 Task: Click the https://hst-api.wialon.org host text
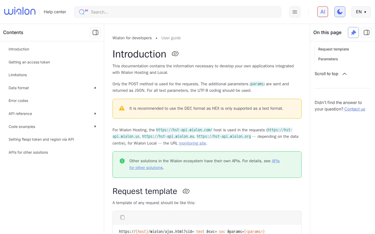point(224,136)
